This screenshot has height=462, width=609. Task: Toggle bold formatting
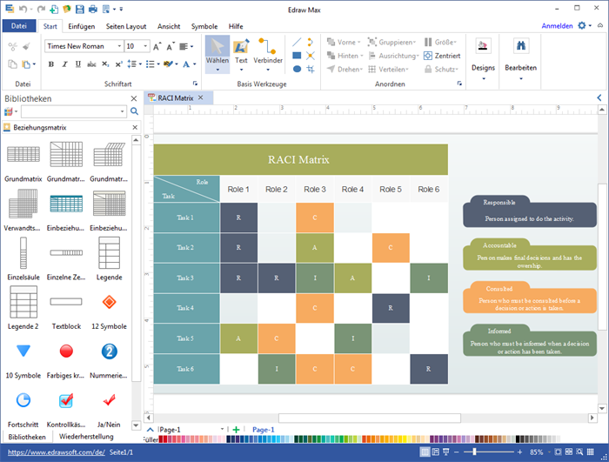[x=50, y=64]
